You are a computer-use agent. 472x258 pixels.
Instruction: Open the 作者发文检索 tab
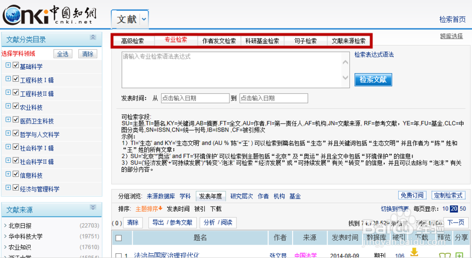pyautogui.click(x=219, y=41)
